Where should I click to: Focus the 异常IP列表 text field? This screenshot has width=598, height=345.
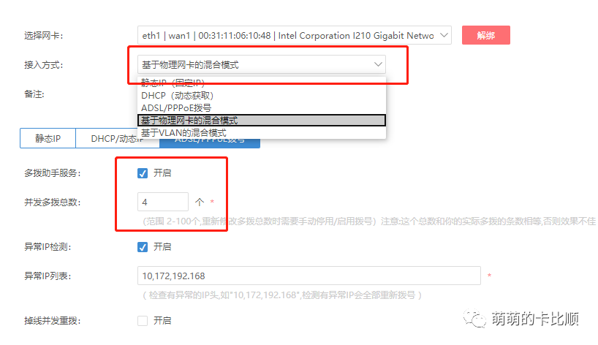pyautogui.click(x=309, y=276)
